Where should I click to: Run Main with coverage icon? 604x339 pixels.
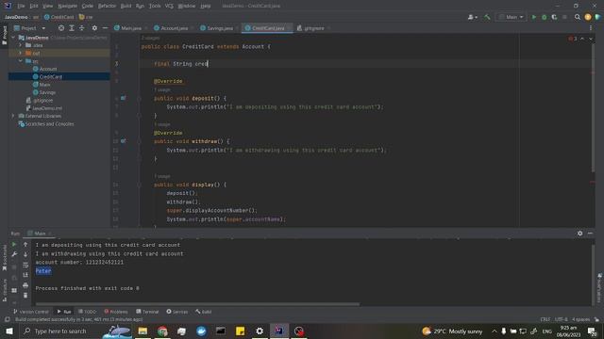(x=554, y=17)
